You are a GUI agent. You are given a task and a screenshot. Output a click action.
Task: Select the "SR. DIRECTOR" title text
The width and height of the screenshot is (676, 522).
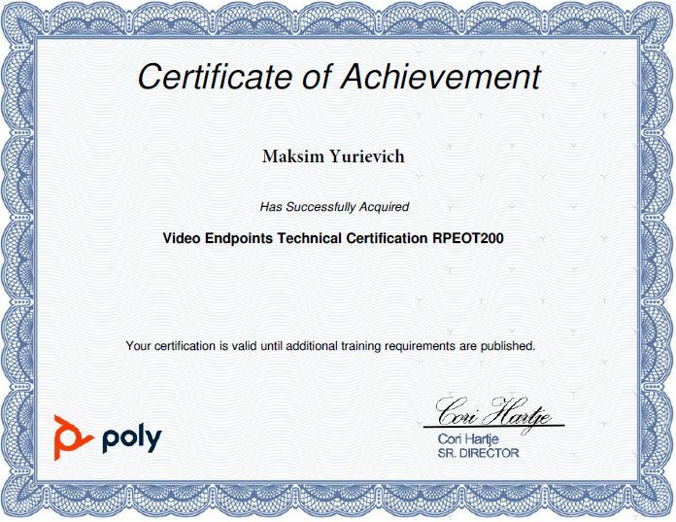(x=479, y=453)
